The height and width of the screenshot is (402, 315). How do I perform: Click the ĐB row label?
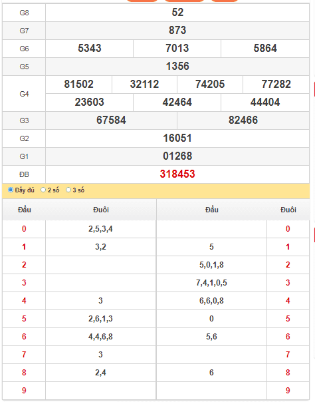[x=24, y=174]
